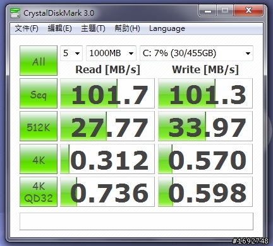
Task: Select the 4K write result 0.570
Action: pyautogui.click(x=205, y=159)
